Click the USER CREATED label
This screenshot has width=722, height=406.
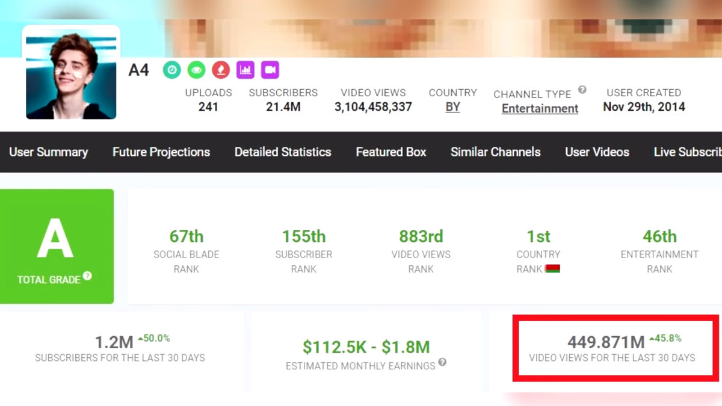(644, 93)
